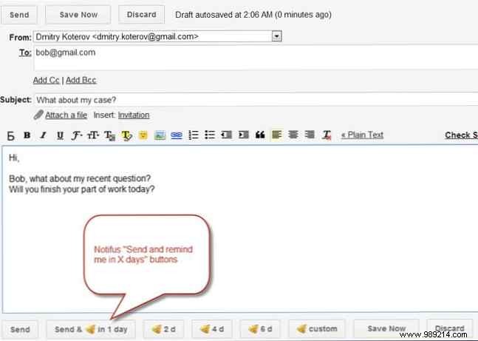Open the text highlight color picker

coord(126,135)
